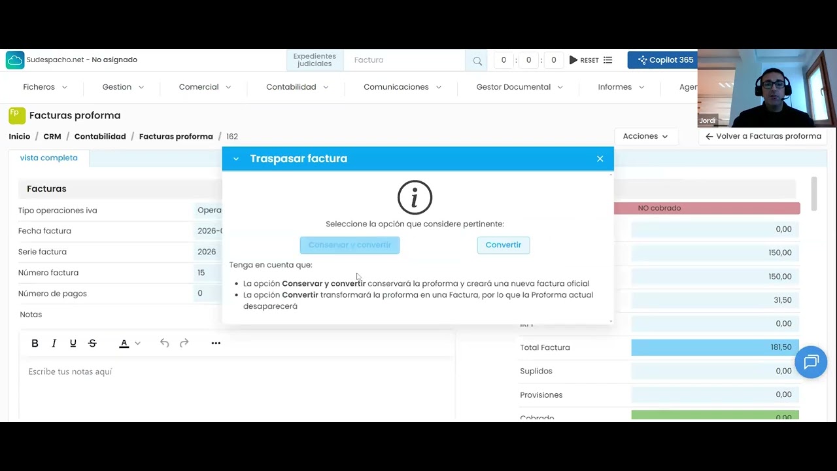Click the timer seconds field
This screenshot has height=471, width=837.
tap(554, 60)
